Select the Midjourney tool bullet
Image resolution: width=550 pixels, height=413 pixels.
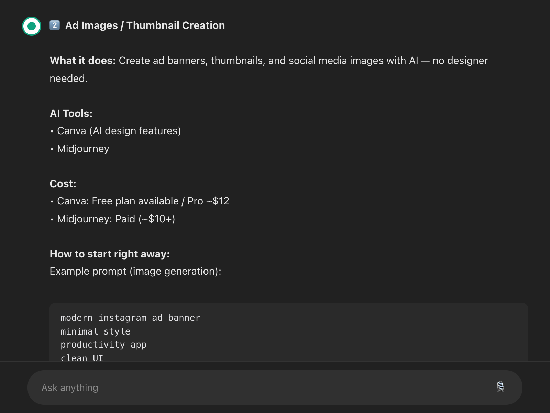click(x=83, y=149)
